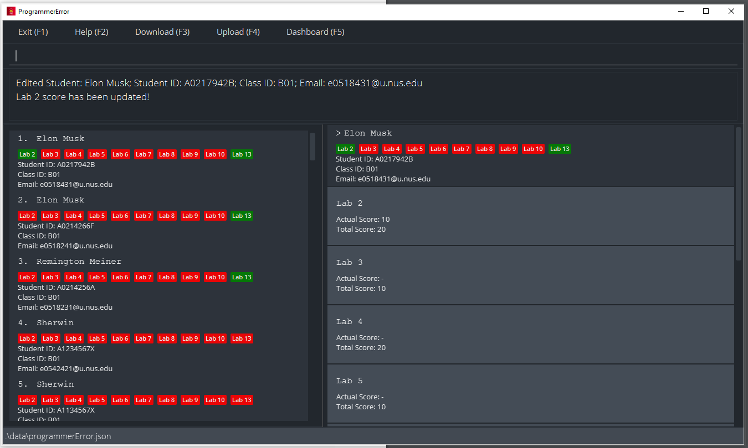Click the result message 'Lab 2 score has been updated!'

[x=83, y=97]
